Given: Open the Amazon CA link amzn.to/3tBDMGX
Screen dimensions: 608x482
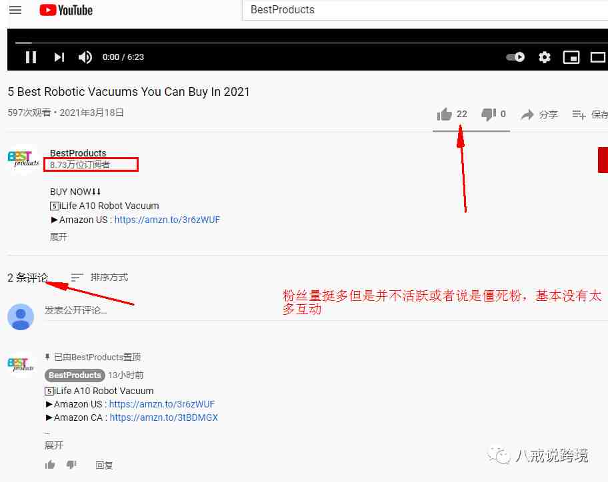Looking at the screenshot, I should click(x=163, y=417).
